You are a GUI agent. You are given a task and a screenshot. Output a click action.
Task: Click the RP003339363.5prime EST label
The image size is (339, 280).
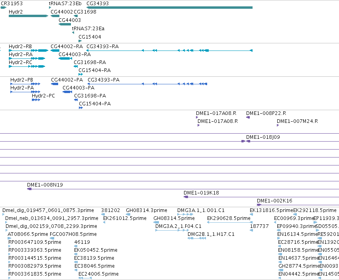(35, 251)
